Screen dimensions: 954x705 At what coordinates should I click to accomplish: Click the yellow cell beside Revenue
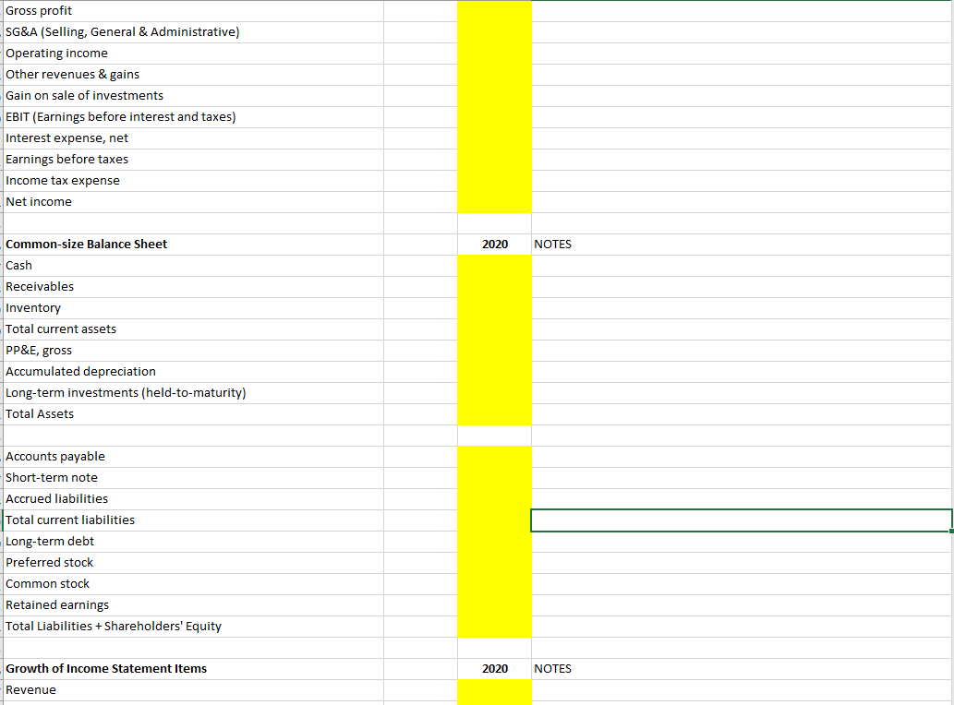494,689
